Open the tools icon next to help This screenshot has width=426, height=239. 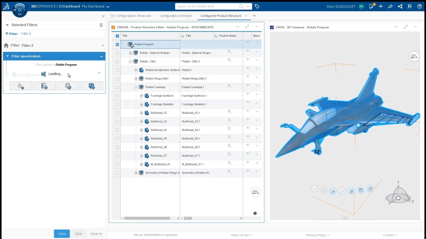coord(410,6)
